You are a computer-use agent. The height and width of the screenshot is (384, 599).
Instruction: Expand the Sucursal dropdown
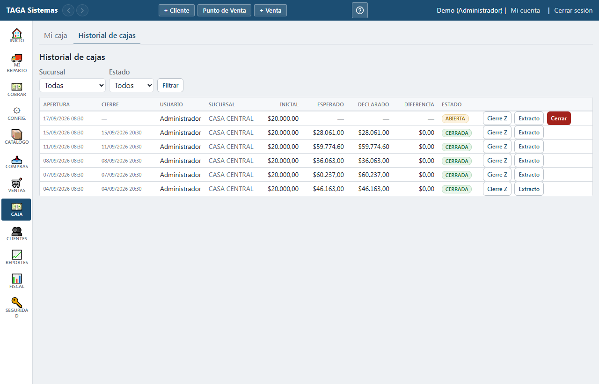tap(73, 85)
